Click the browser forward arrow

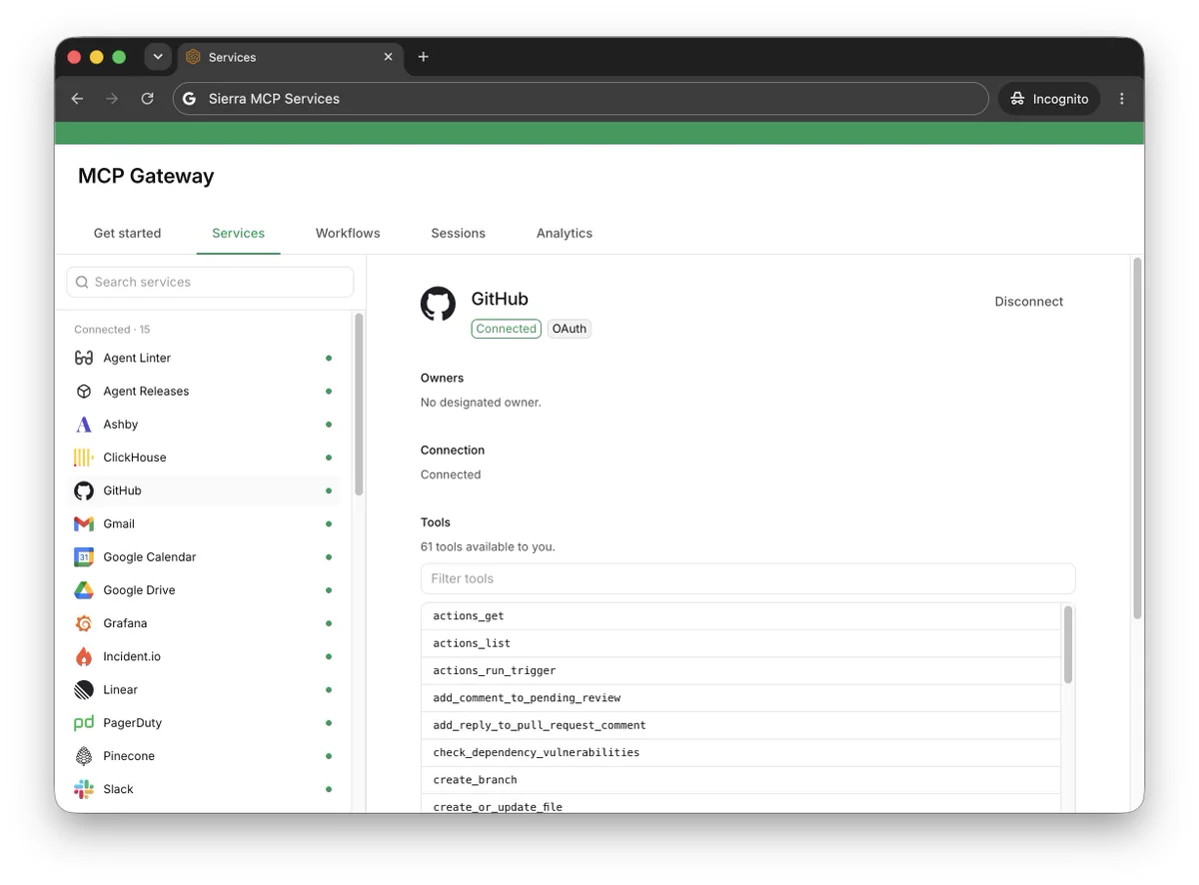[x=112, y=99]
